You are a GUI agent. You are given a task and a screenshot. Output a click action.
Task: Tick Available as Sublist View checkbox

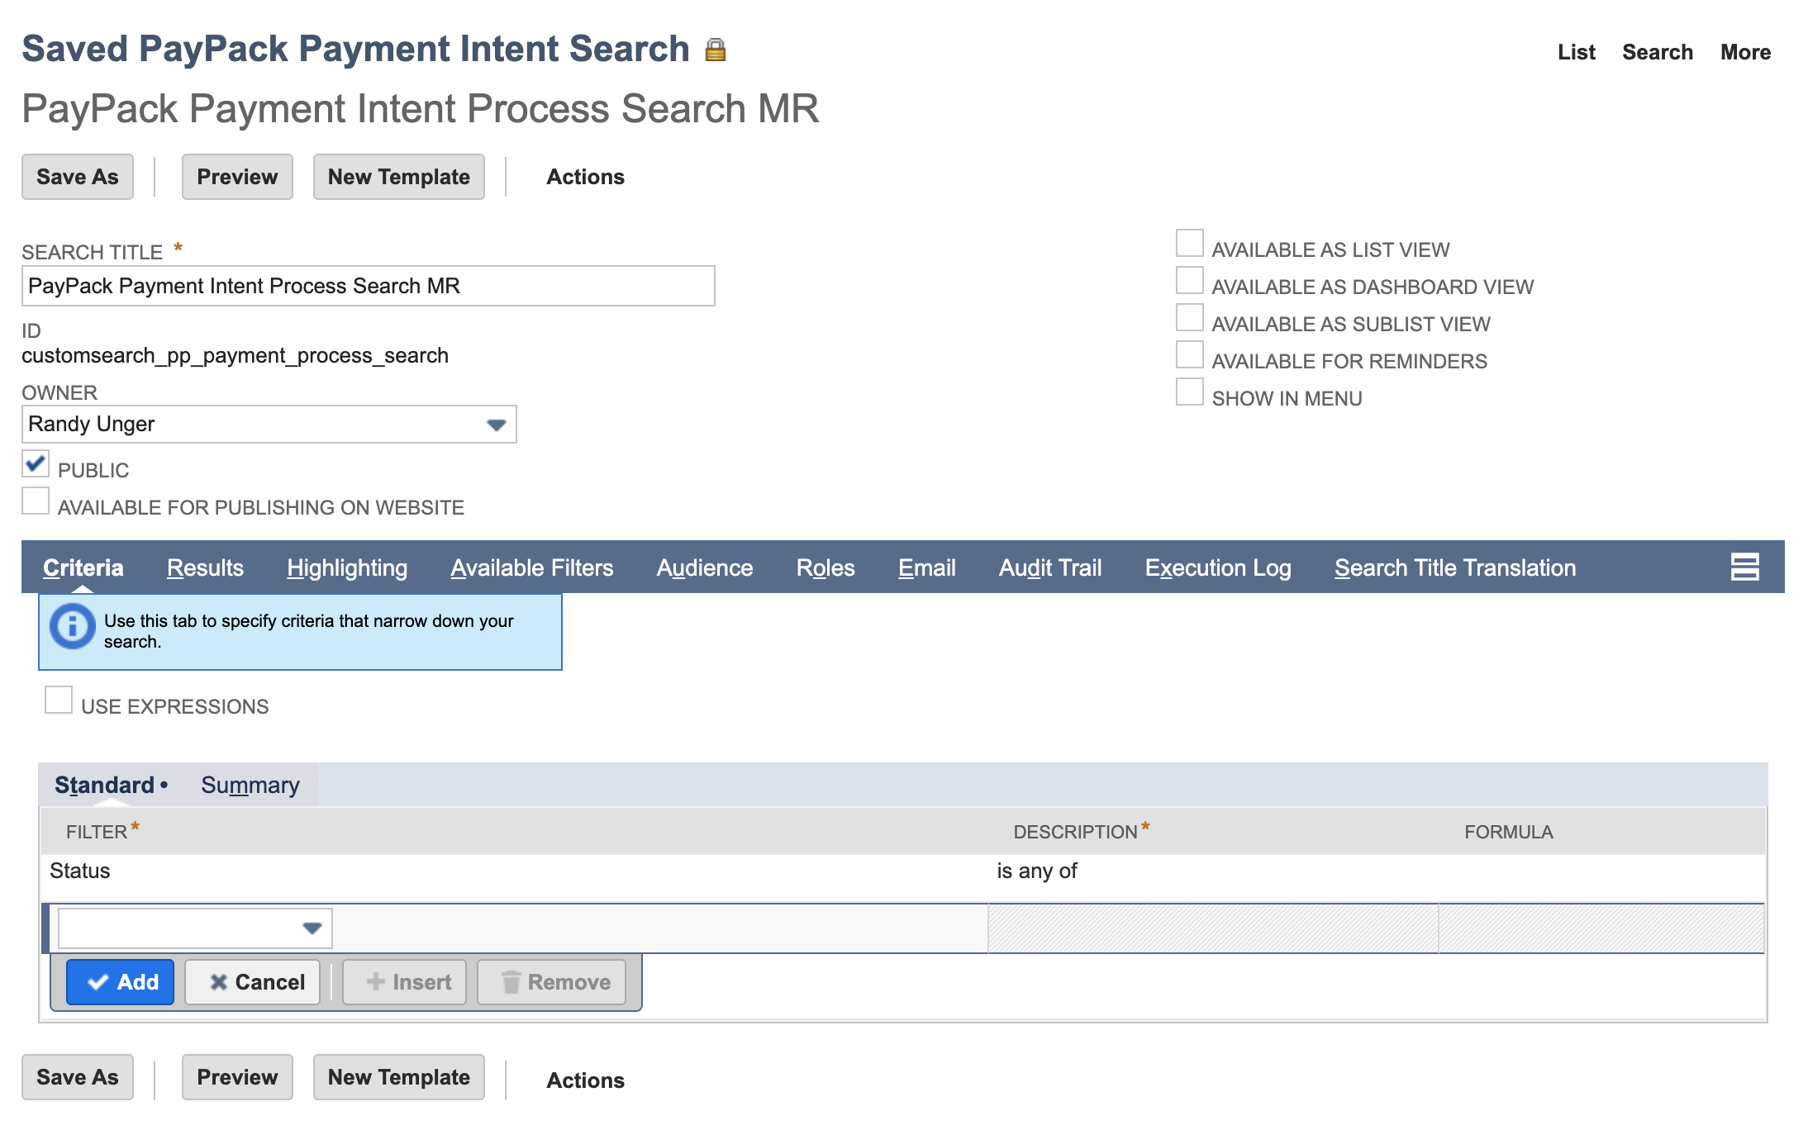click(1189, 318)
